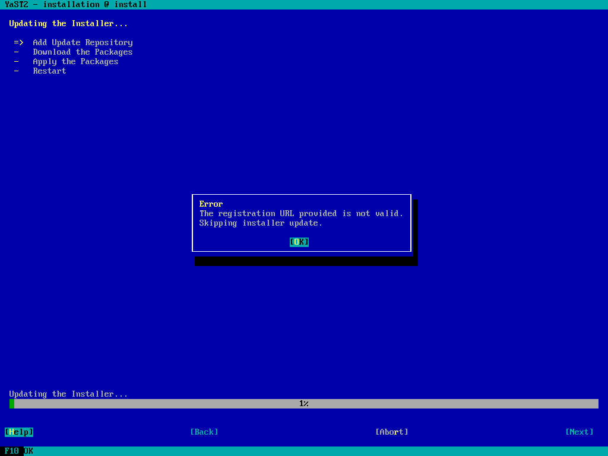Screen dimensions: 608x456
Task: Proceed by clicking the Next button
Action: (579, 432)
